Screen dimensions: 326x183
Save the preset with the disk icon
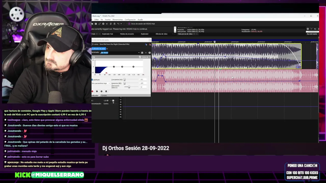pyautogui.click(x=142, y=53)
